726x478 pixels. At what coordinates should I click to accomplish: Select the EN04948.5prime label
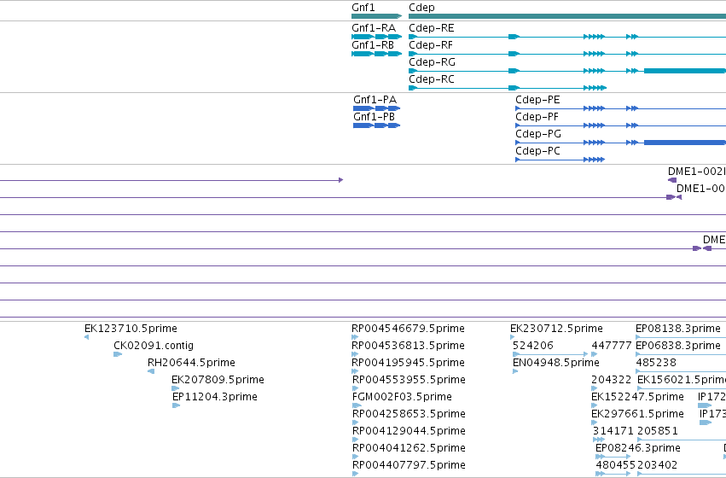coord(556,363)
